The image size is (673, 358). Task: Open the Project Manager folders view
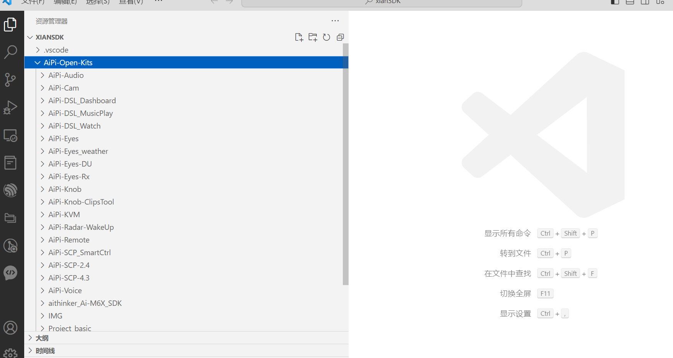coord(10,218)
